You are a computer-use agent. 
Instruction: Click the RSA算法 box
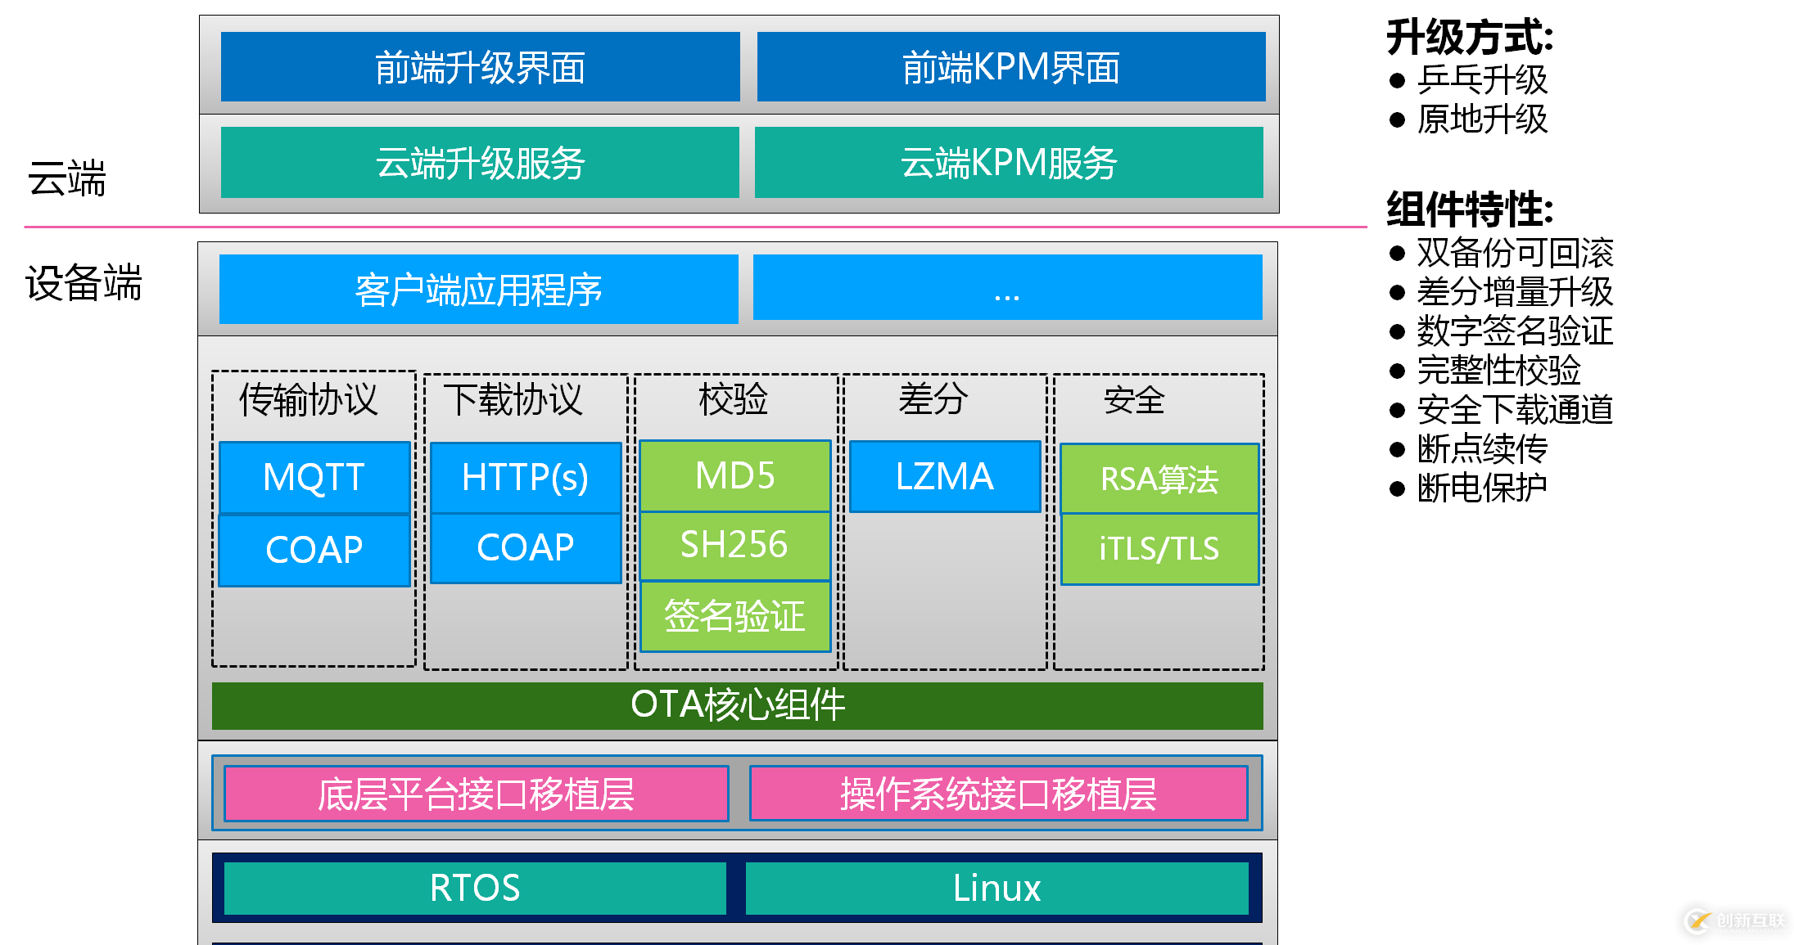coord(1159,479)
